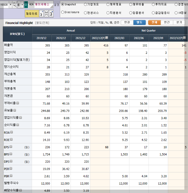Click the green 신 badge
The image size is (188, 193).
(x=26, y=5)
